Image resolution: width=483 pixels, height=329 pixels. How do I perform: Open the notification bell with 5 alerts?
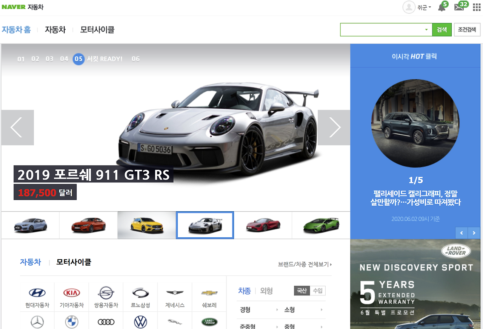coord(441,8)
